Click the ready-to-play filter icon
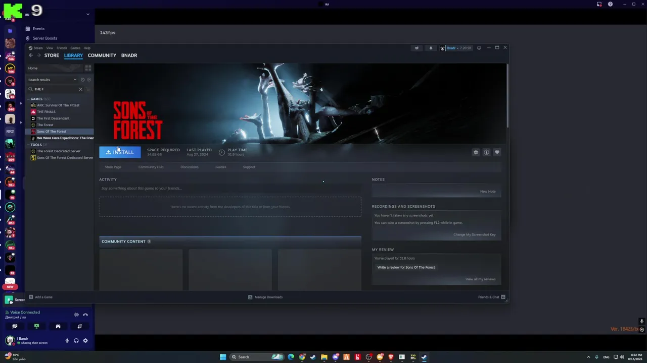Image resolution: width=647 pixels, height=363 pixels. coord(89,80)
